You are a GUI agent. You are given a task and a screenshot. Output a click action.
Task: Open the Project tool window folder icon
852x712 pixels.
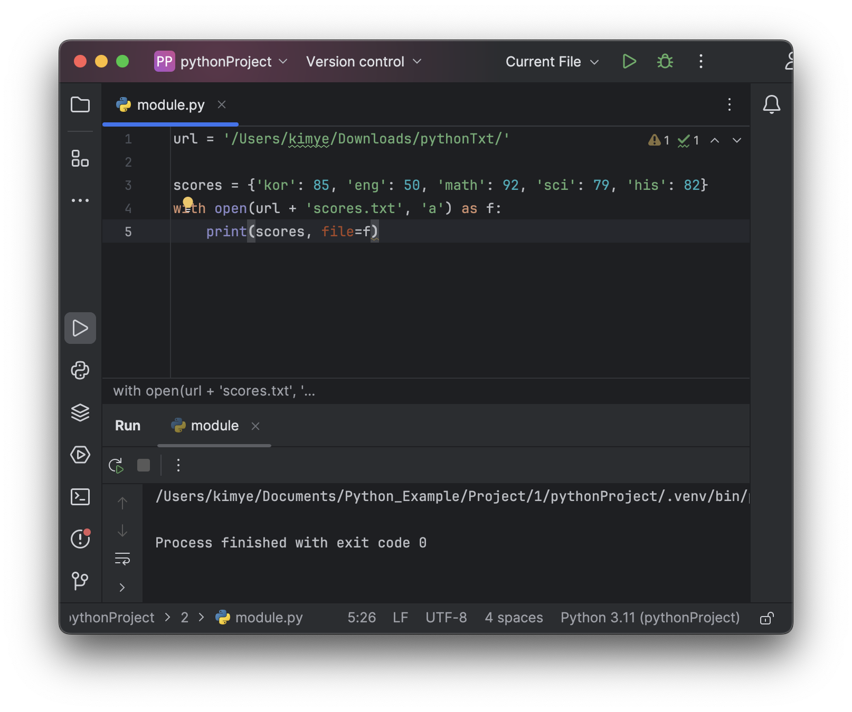(80, 104)
